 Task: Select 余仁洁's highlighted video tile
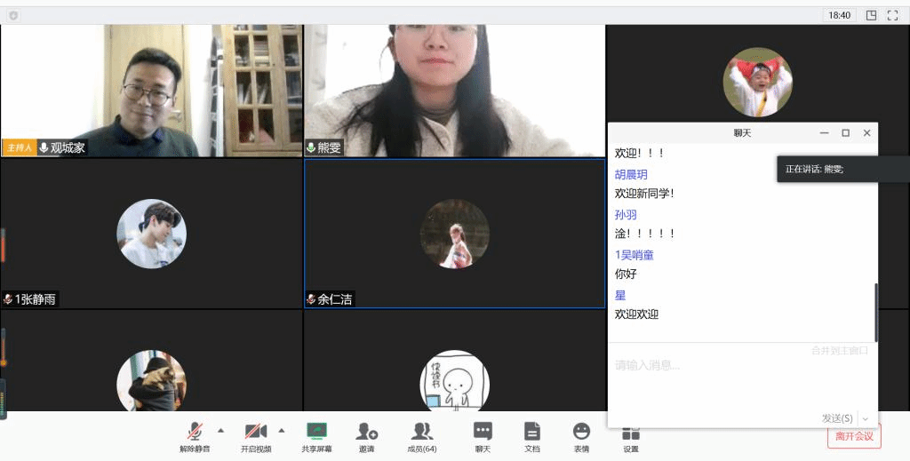[454, 234]
